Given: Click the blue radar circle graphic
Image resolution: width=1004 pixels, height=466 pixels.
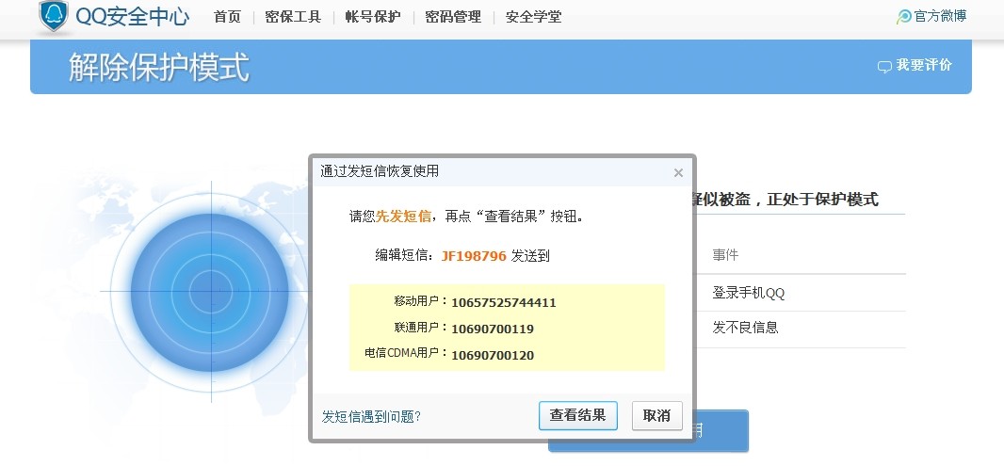Looking at the screenshot, I should click(211, 293).
